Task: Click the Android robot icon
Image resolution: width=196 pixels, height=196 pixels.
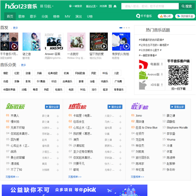Action: pyautogui.click(x=143, y=75)
